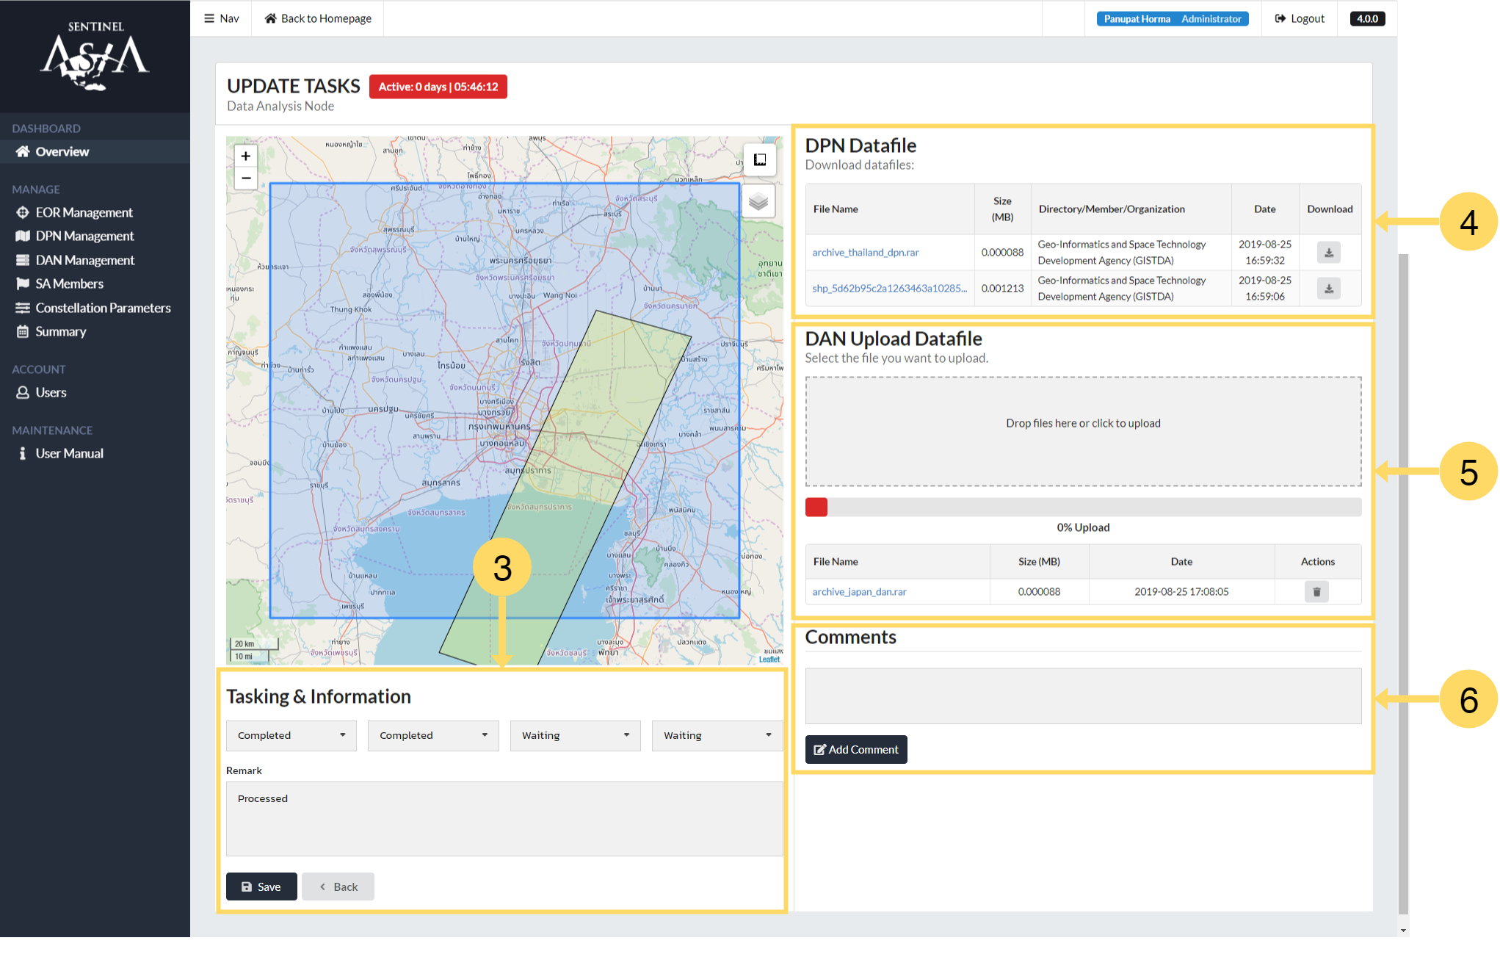Toggle the Nav hamburger menu
This screenshot has height=957, width=1500.
point(221,18)
